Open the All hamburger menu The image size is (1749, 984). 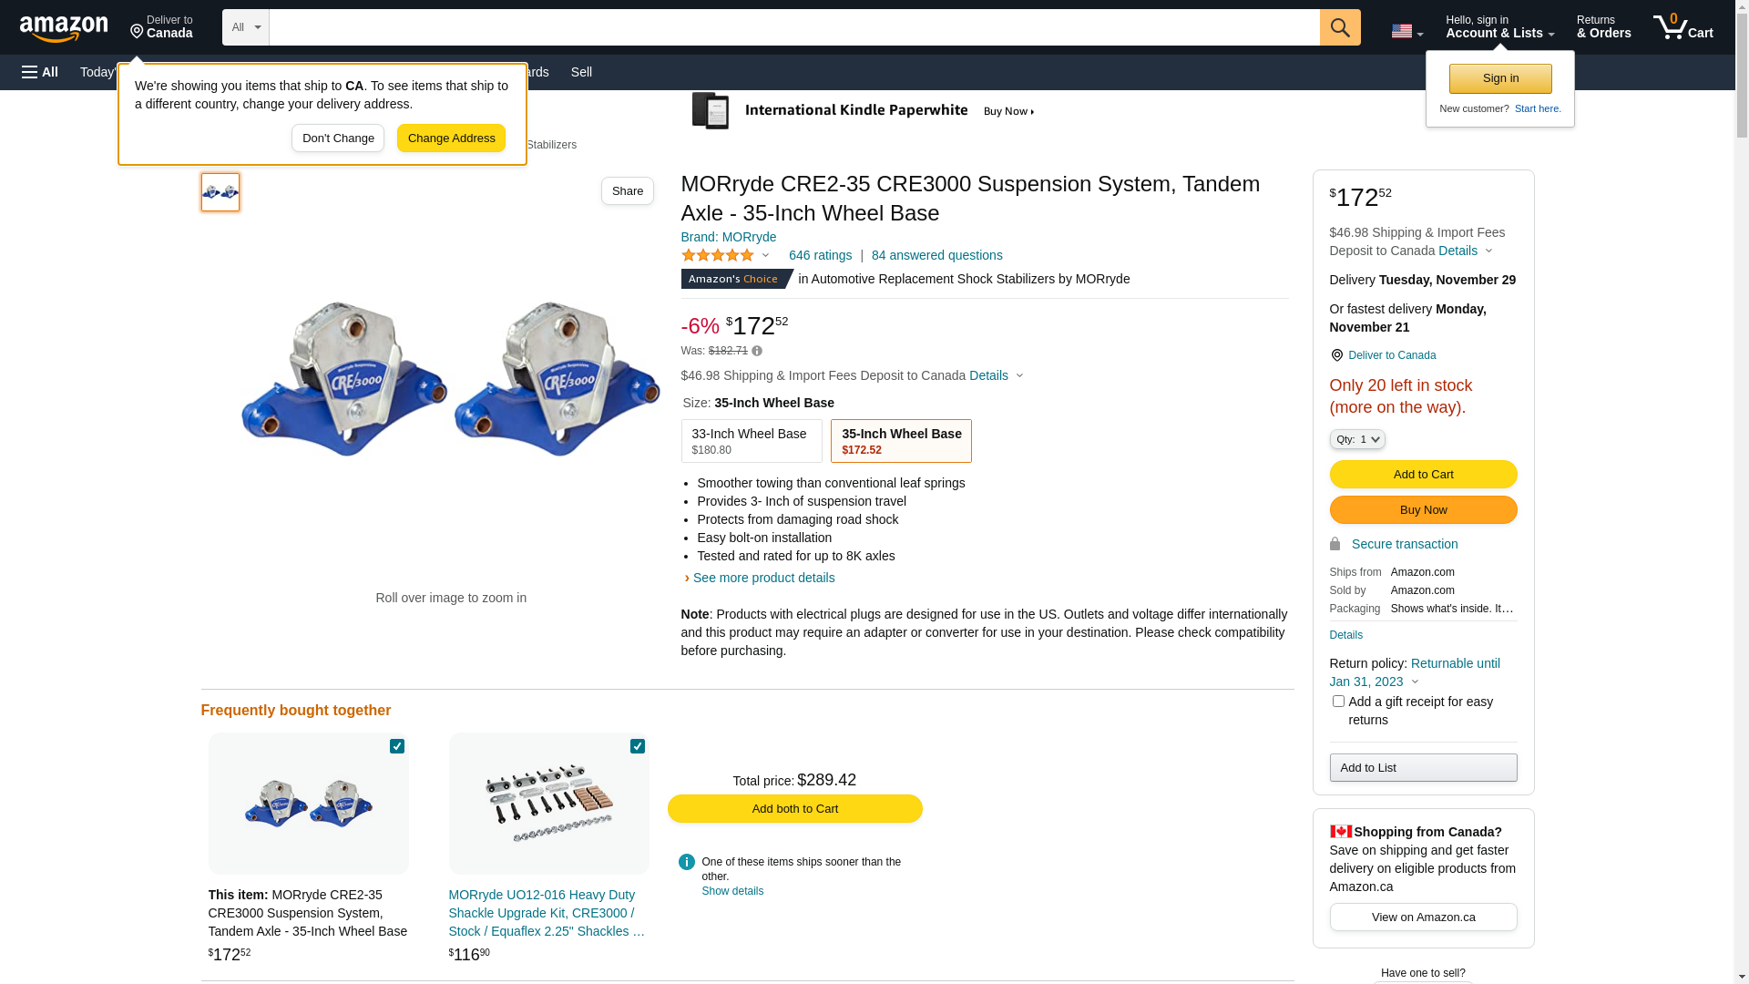pos(40,72)
